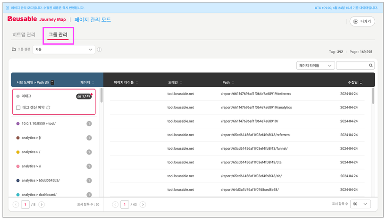Click the Page : 169,295 counter
387x221 pixels.
[361, 52]
